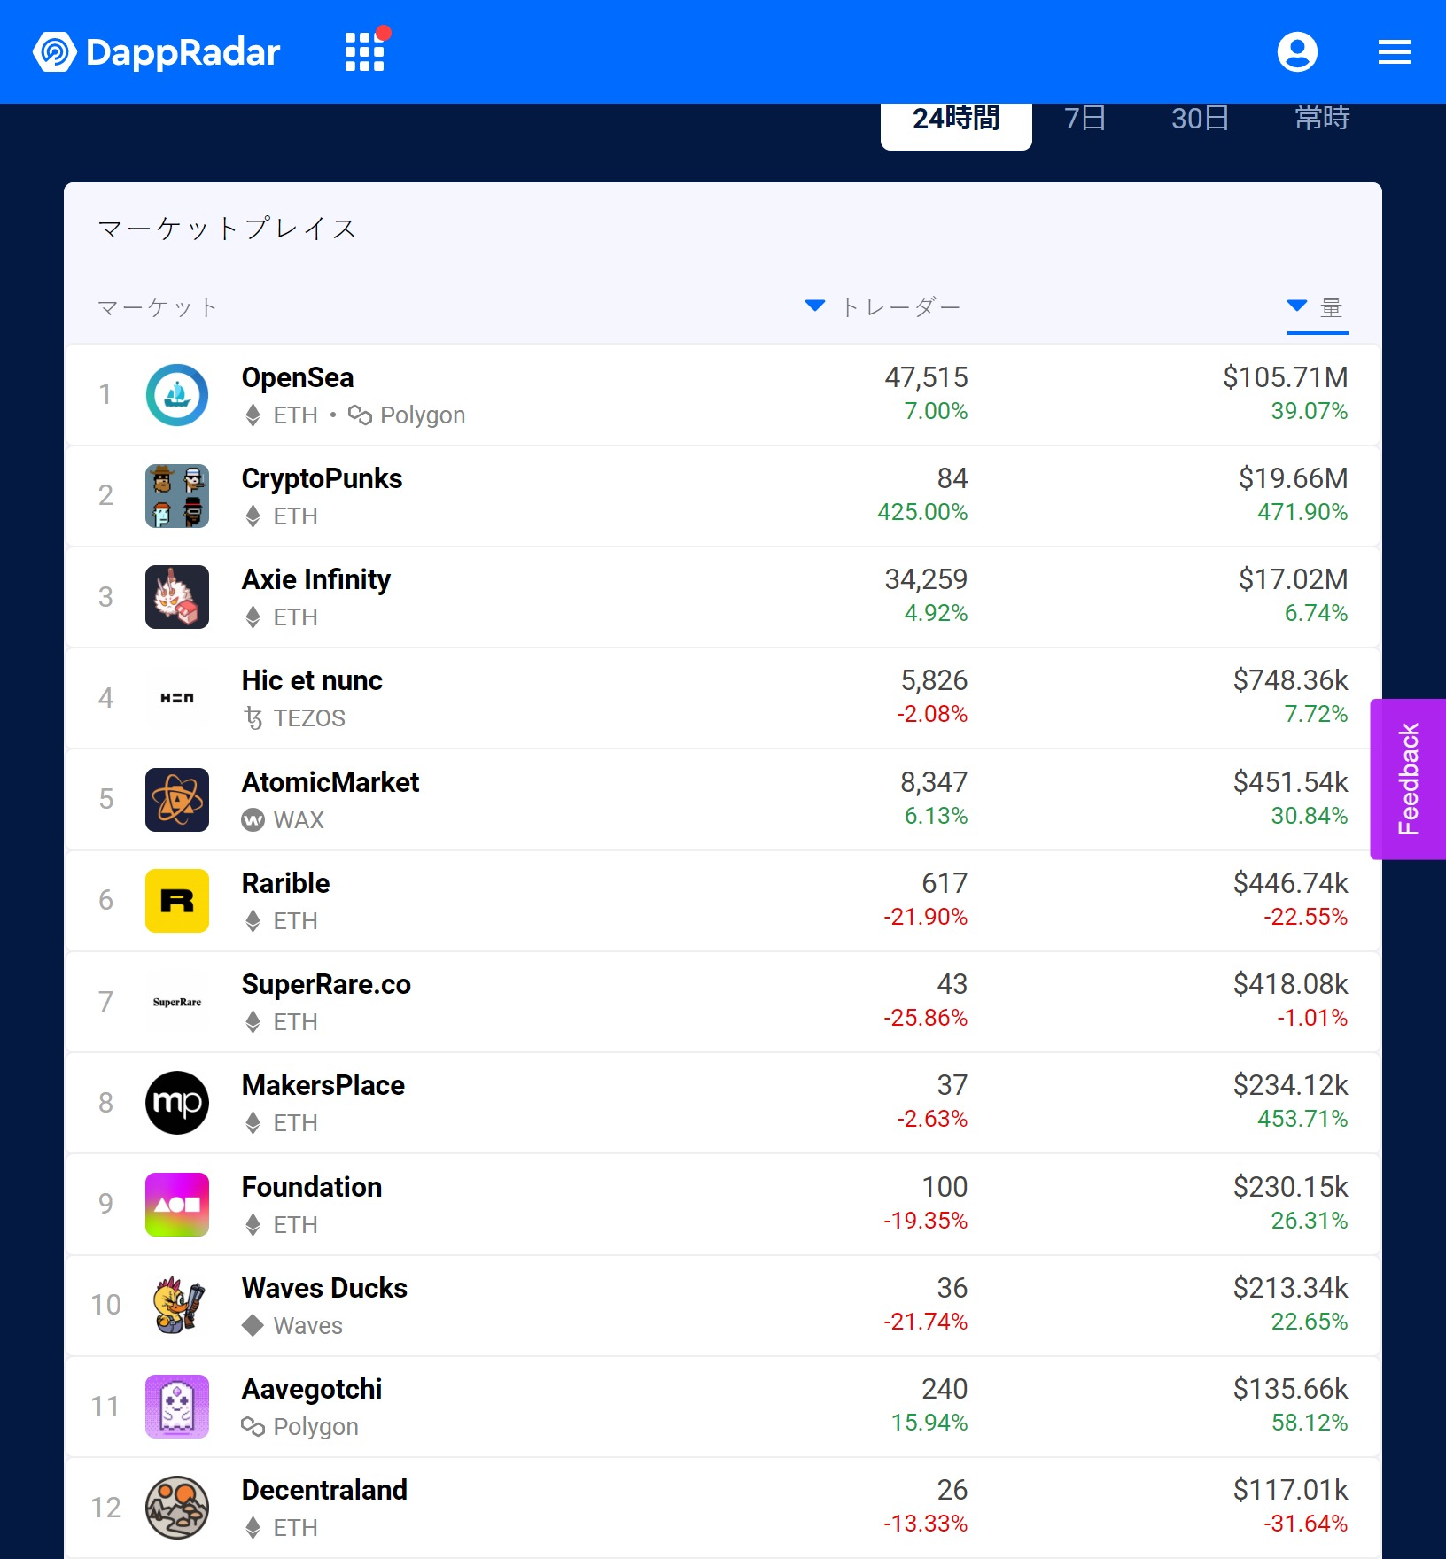Select the 24時間 time tab
The image size is (1446, 1559).
pos(956,120)
